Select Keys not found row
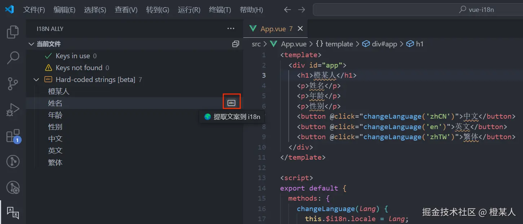The height and width of the screenshot is (224, 523). pyautogui.click(x=134, y=68)
